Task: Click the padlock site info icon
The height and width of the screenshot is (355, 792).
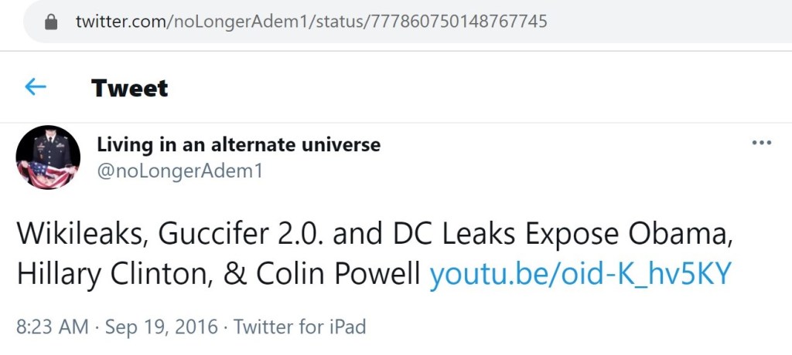Action: [x=52, y=22]
